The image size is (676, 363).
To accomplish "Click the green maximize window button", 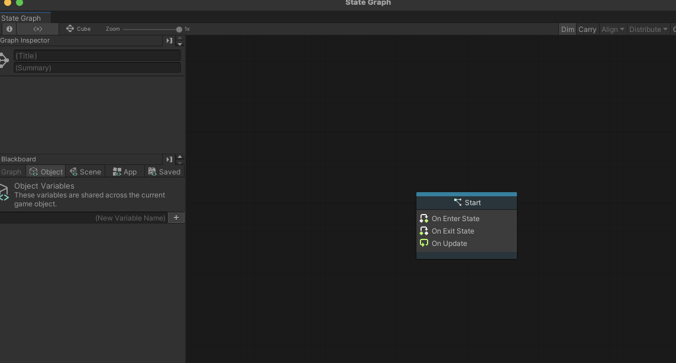I will coord(20,2).
